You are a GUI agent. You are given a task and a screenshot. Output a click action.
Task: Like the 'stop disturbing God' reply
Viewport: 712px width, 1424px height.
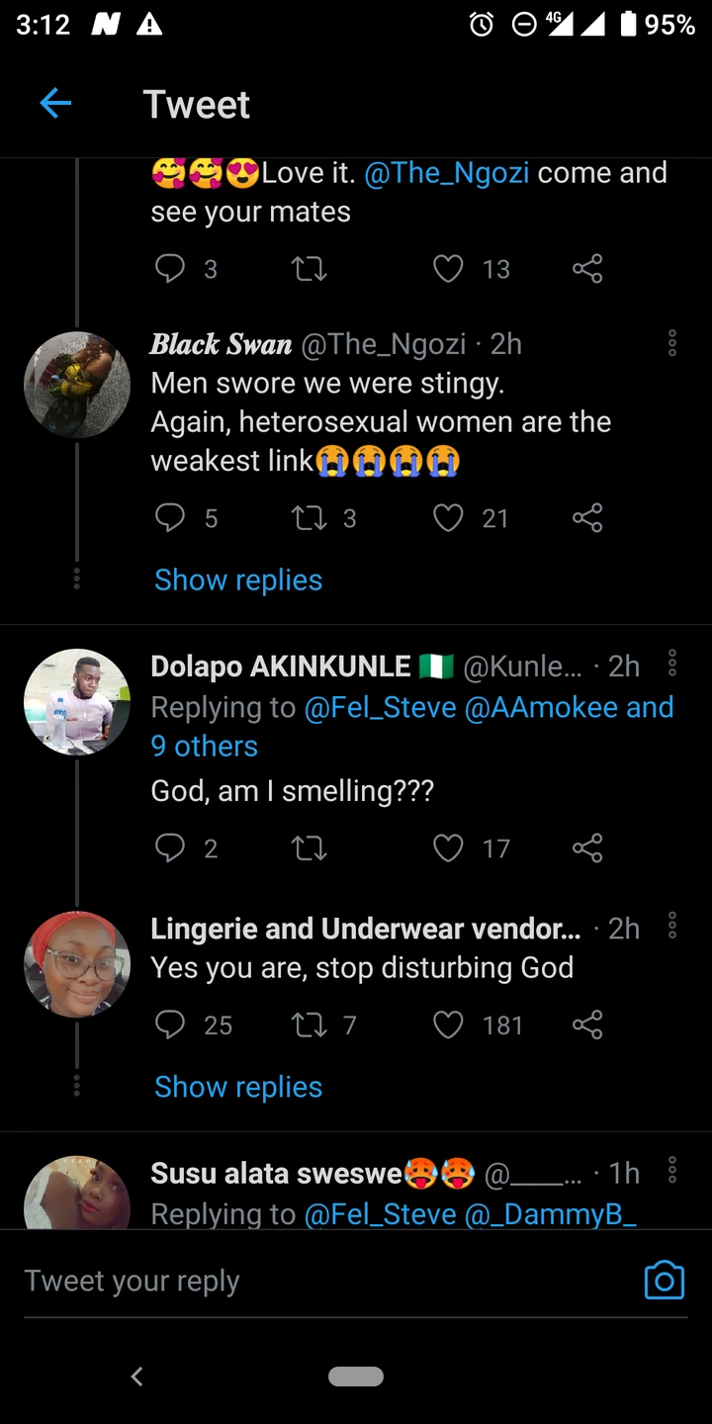pos(449,1025)
